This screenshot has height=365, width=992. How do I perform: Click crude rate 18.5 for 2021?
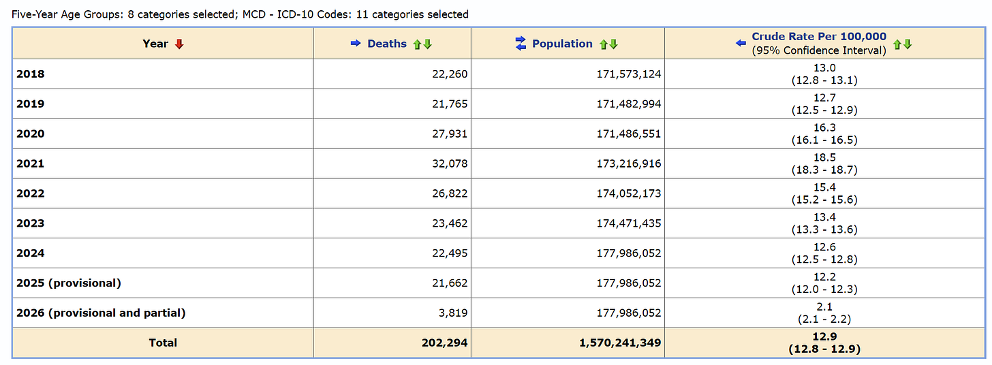tap(824, 157)
